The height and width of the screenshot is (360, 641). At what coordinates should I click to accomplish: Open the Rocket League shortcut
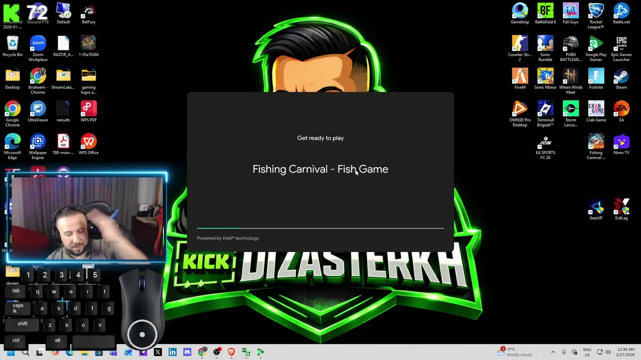(596, 16)
